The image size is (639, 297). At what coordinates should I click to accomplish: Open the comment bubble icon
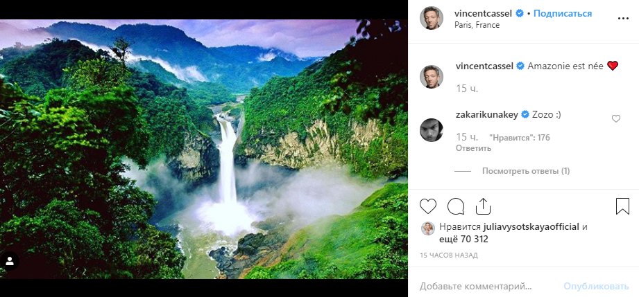coord(456,206)
